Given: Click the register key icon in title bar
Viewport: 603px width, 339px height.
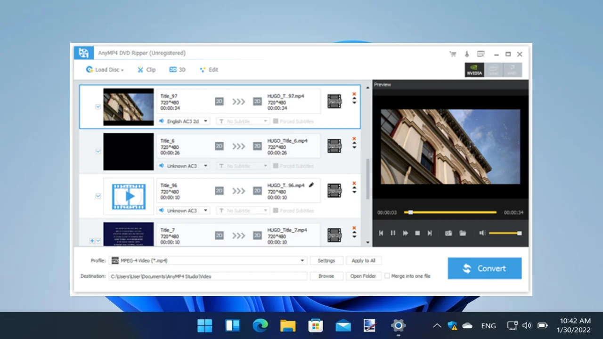Looking at the screenshot, I should point(466,54).
